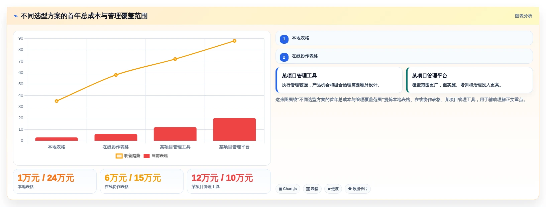Select the 某项目管理工具 description card
Image resolution: width=546 pixels, height=207 pixels.
pos(339,80)
